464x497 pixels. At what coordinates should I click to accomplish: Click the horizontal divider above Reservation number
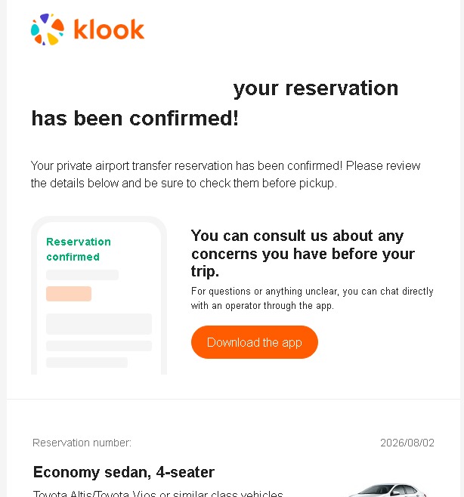[234, 399]
